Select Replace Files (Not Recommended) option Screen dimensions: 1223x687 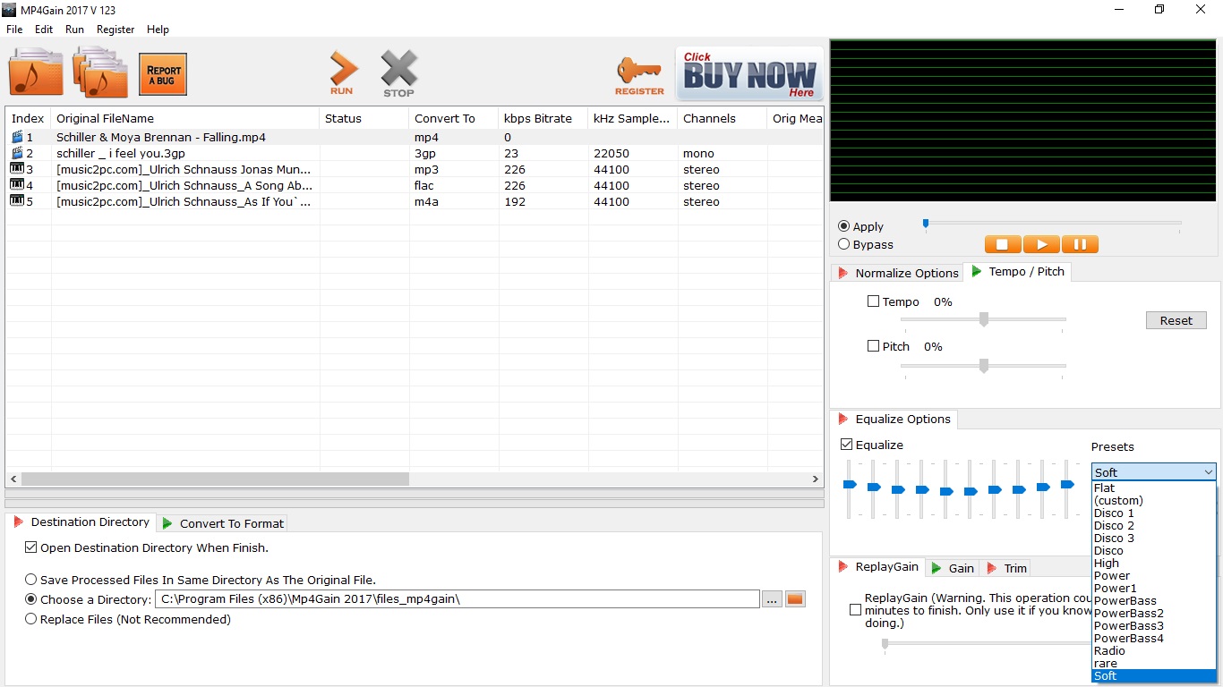click(x=31, y=619)
